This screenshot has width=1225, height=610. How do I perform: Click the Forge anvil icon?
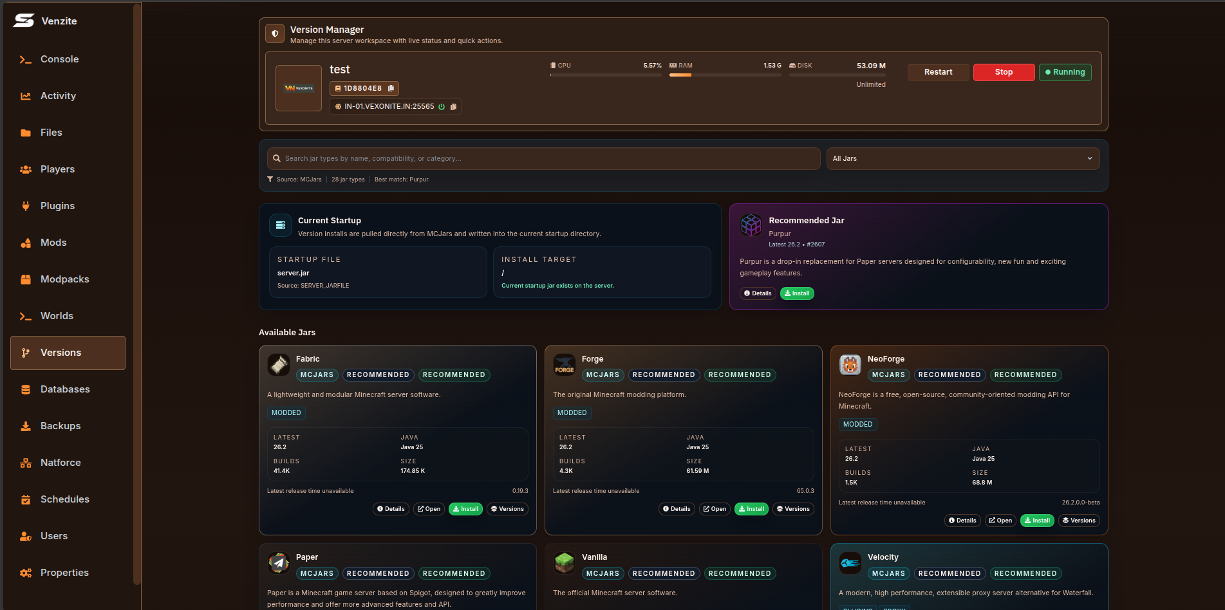(x=565, y=365)
